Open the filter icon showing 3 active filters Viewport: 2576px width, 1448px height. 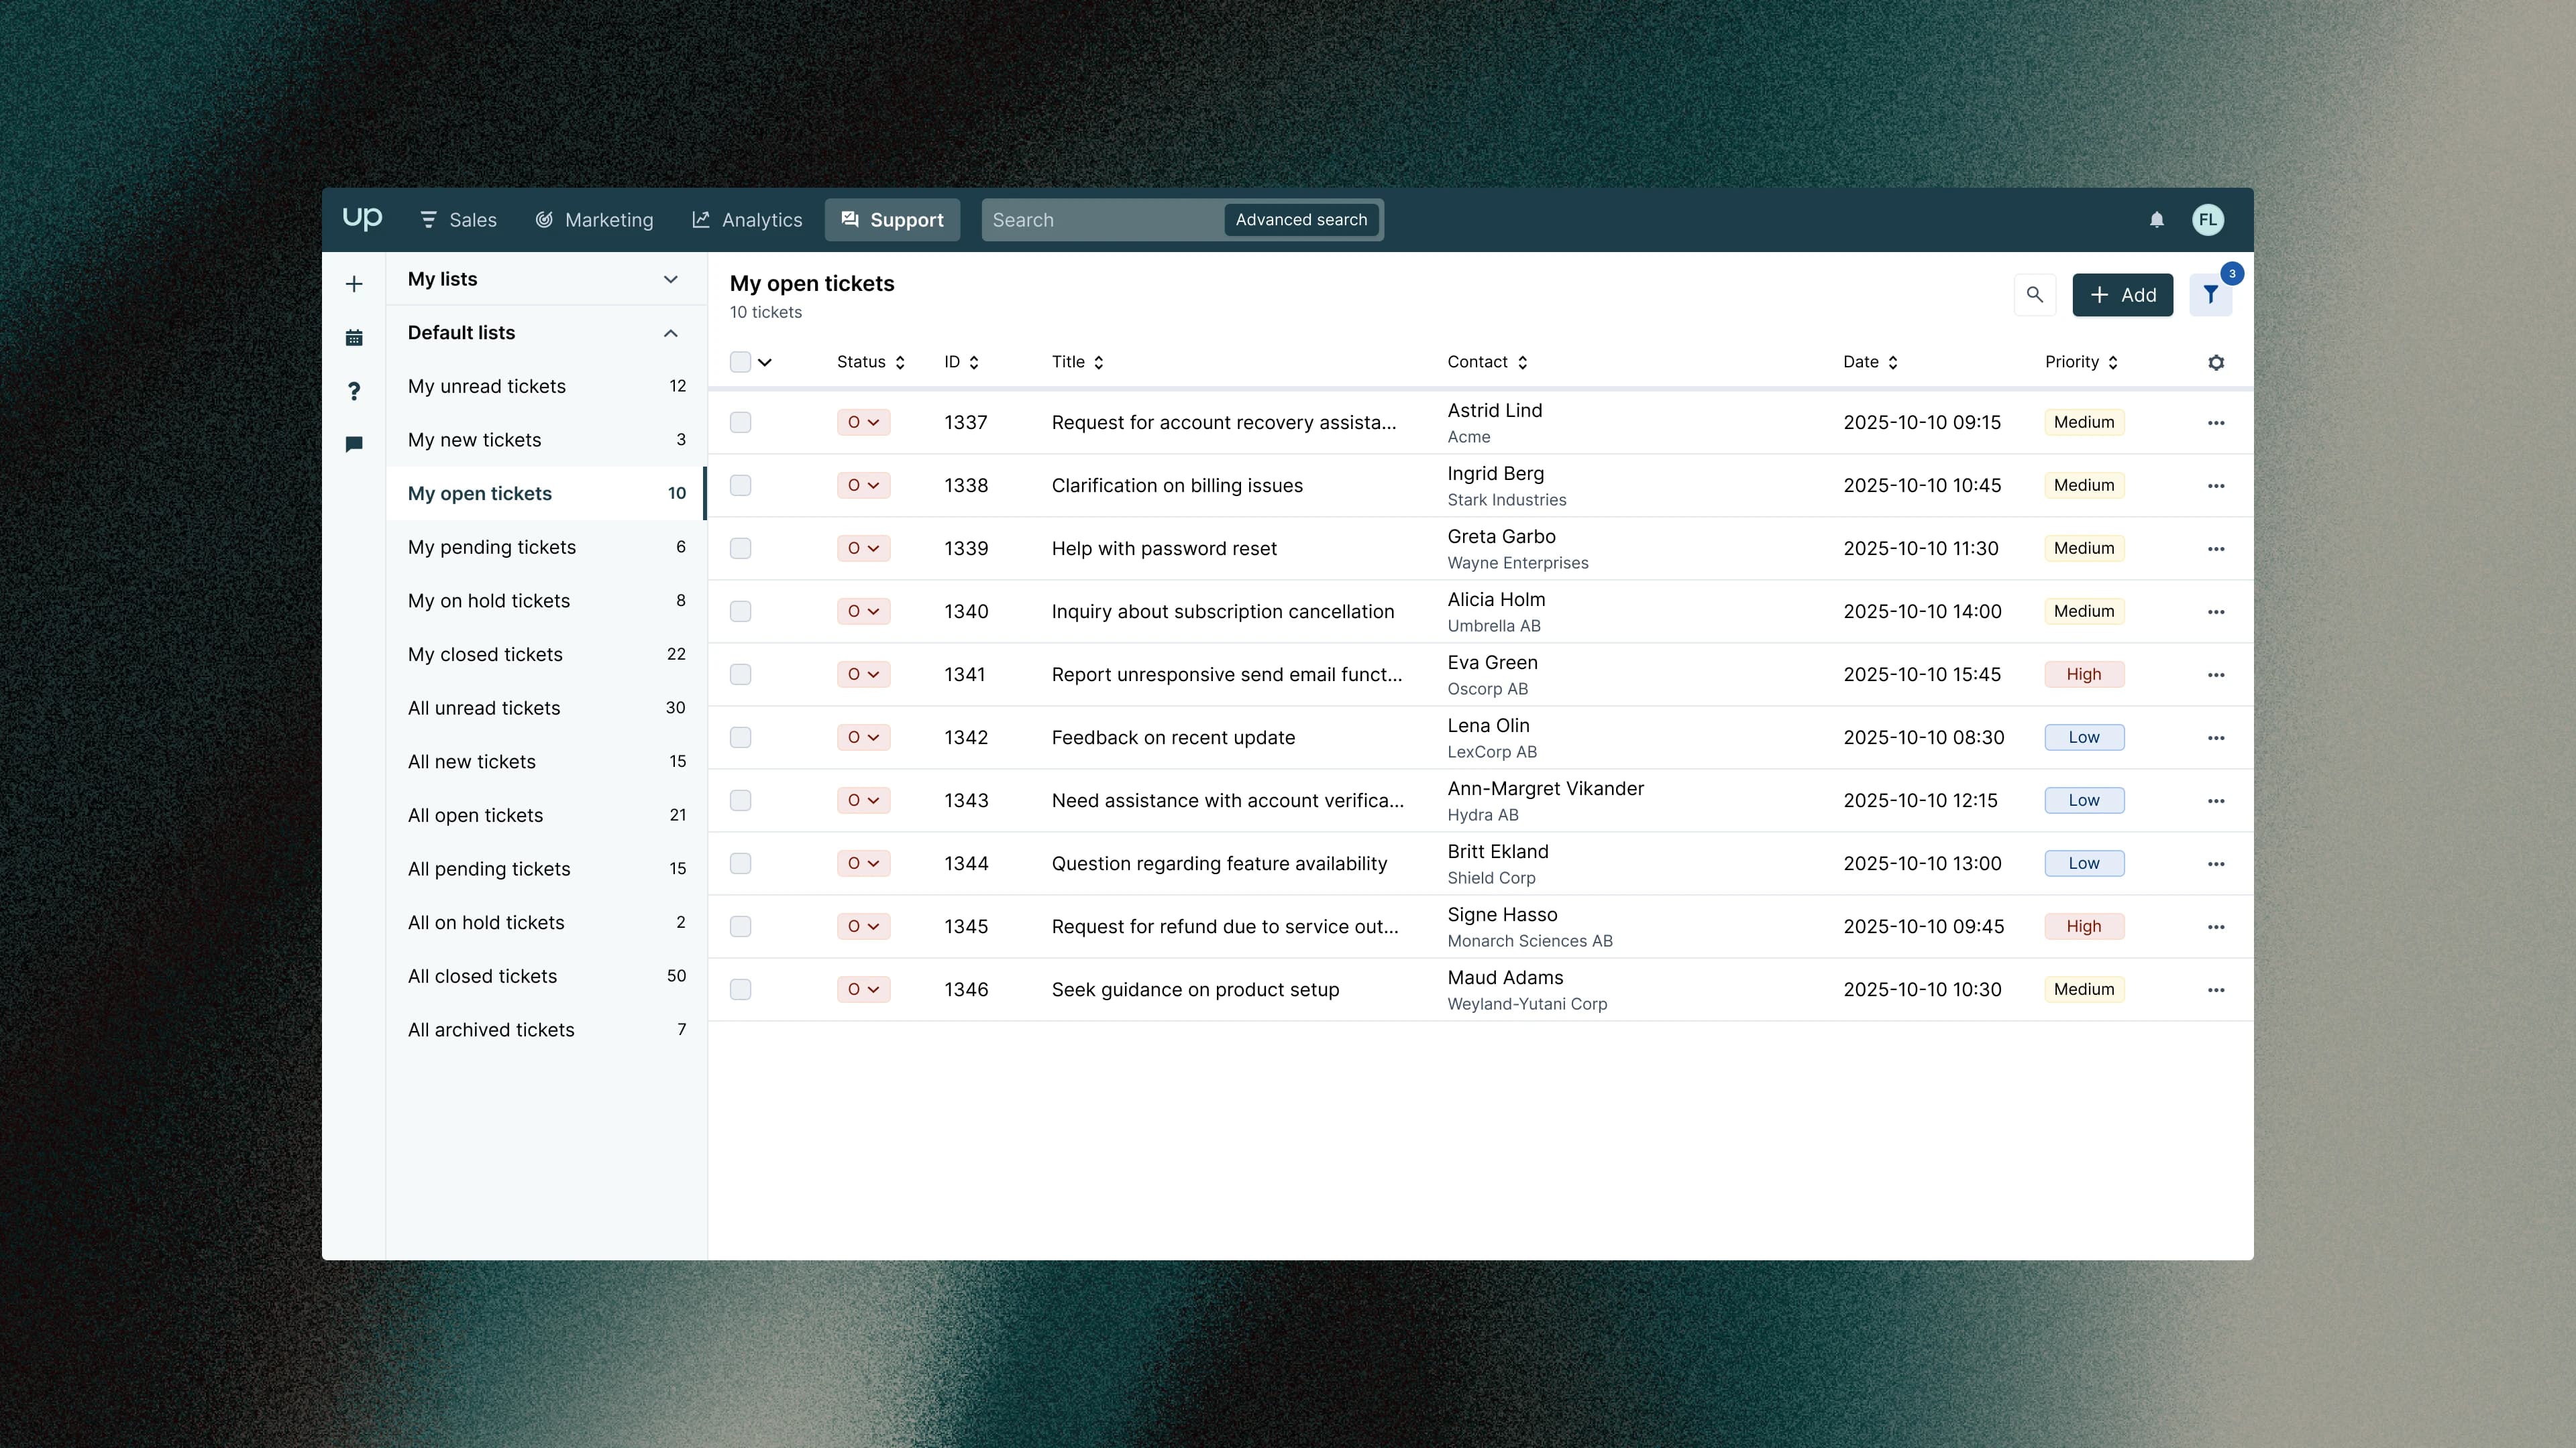(x=2211, y=295)
